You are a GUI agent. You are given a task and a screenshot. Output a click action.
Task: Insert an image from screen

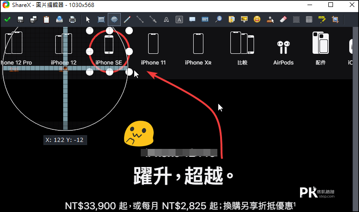[244, 19]
